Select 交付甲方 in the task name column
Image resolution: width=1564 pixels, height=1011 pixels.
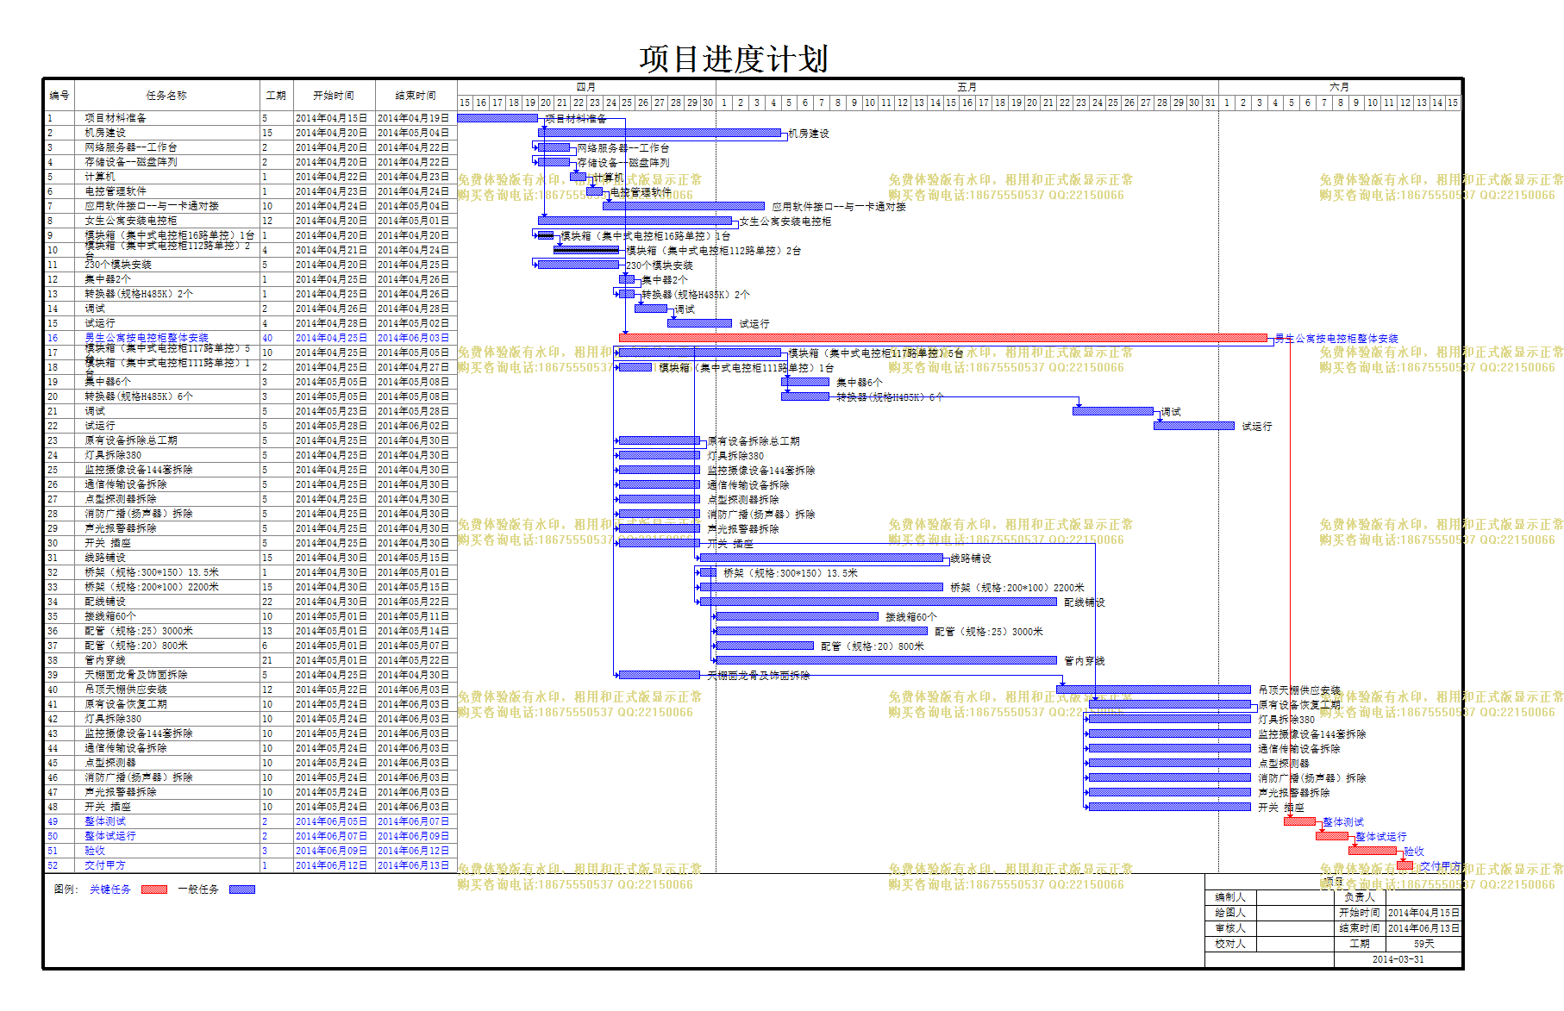[105, 865]
